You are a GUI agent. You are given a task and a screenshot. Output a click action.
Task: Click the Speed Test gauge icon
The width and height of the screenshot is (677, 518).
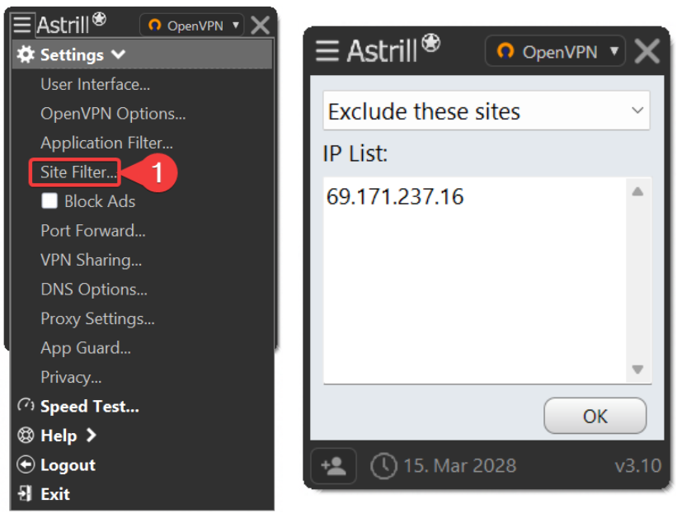[x=26, y=405]
